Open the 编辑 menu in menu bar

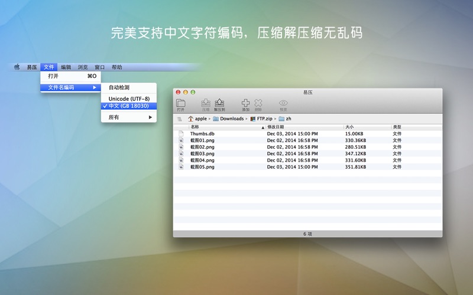coord(66,67)
